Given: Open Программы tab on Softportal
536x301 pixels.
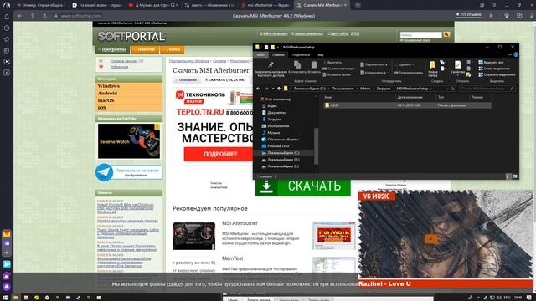Looking at the screenshot, I should coord(111,49).
